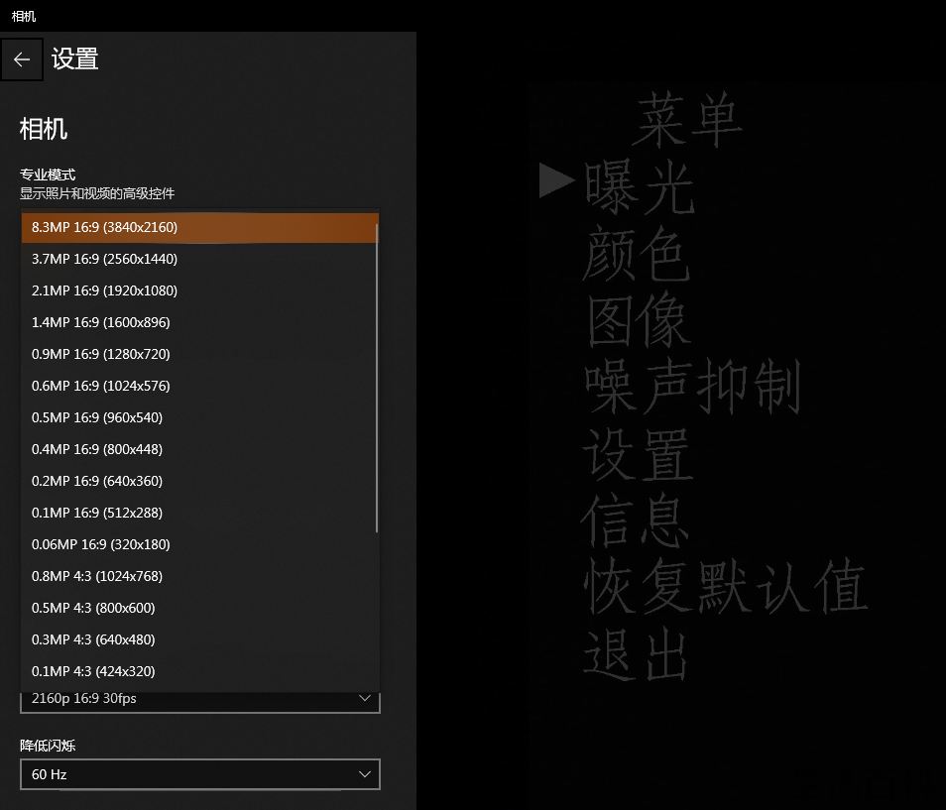Click 图像 in the camera menu overlay
This screenshot has height=810, width=946.
[639, 320]
